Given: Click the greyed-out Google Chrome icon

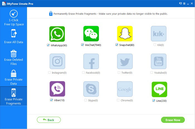Looking at the screenshot, I should [125, 89].
